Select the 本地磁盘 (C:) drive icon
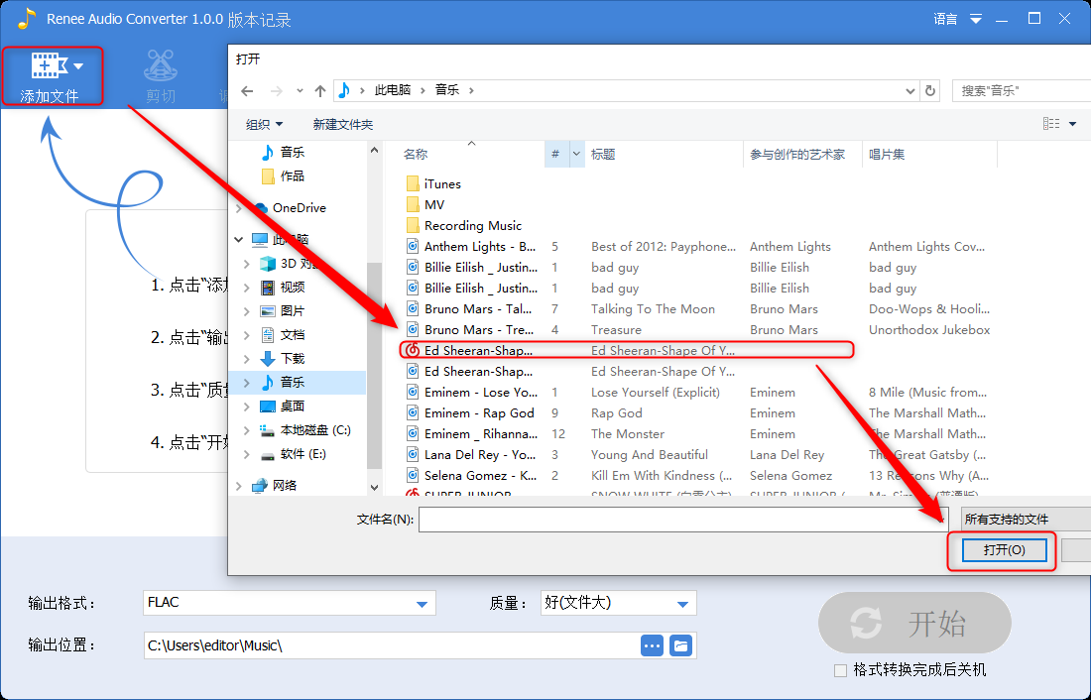1091x700 pixels. tap(267, 430)
